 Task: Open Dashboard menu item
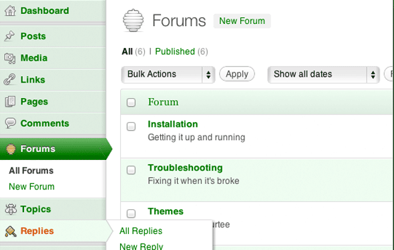[53, 11]
